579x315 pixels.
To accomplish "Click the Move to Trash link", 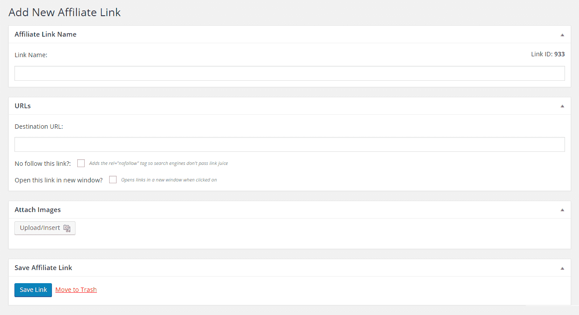I will [x=76, y=290].
